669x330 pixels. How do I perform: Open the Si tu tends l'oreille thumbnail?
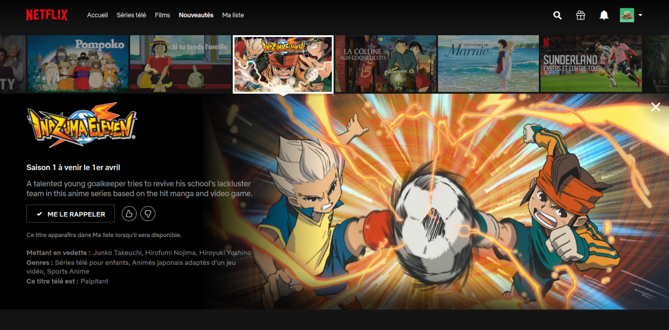(180, 63)
